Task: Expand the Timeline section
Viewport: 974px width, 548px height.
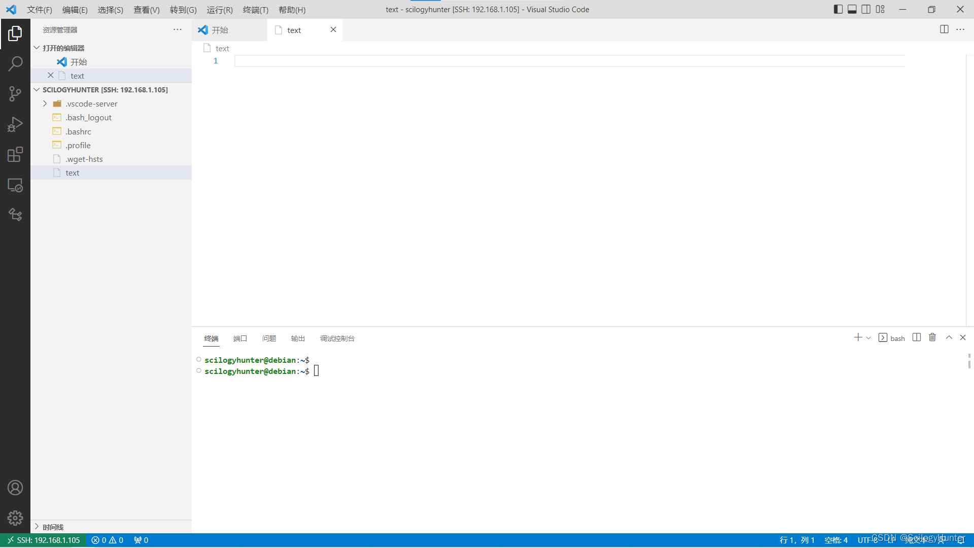Action: [111, 527]
